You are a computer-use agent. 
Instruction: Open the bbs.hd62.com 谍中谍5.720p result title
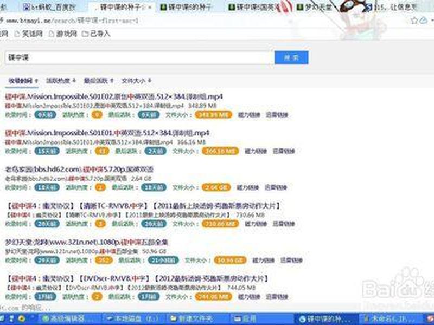(x=79, y=170)
